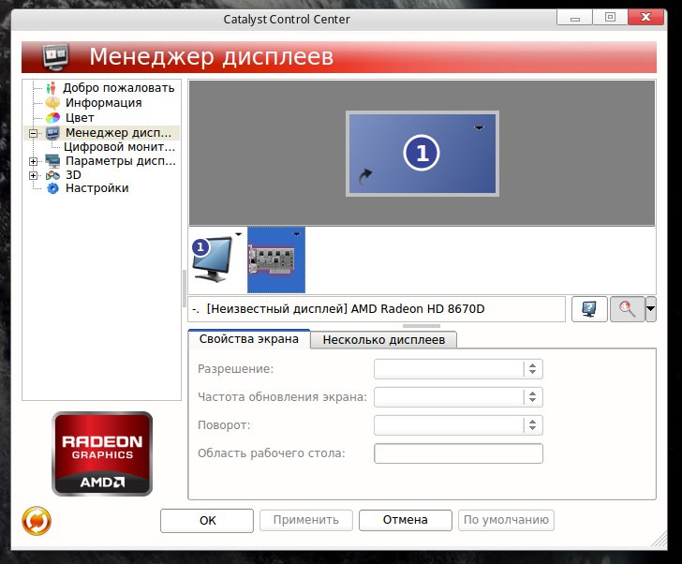Close the Catalyst Control Center window
This screenshot has height=564, width=682.
coord(645,18)
